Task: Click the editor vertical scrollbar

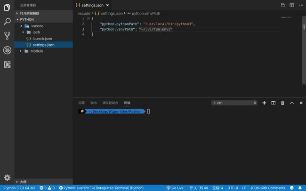Action: point(304,51)
